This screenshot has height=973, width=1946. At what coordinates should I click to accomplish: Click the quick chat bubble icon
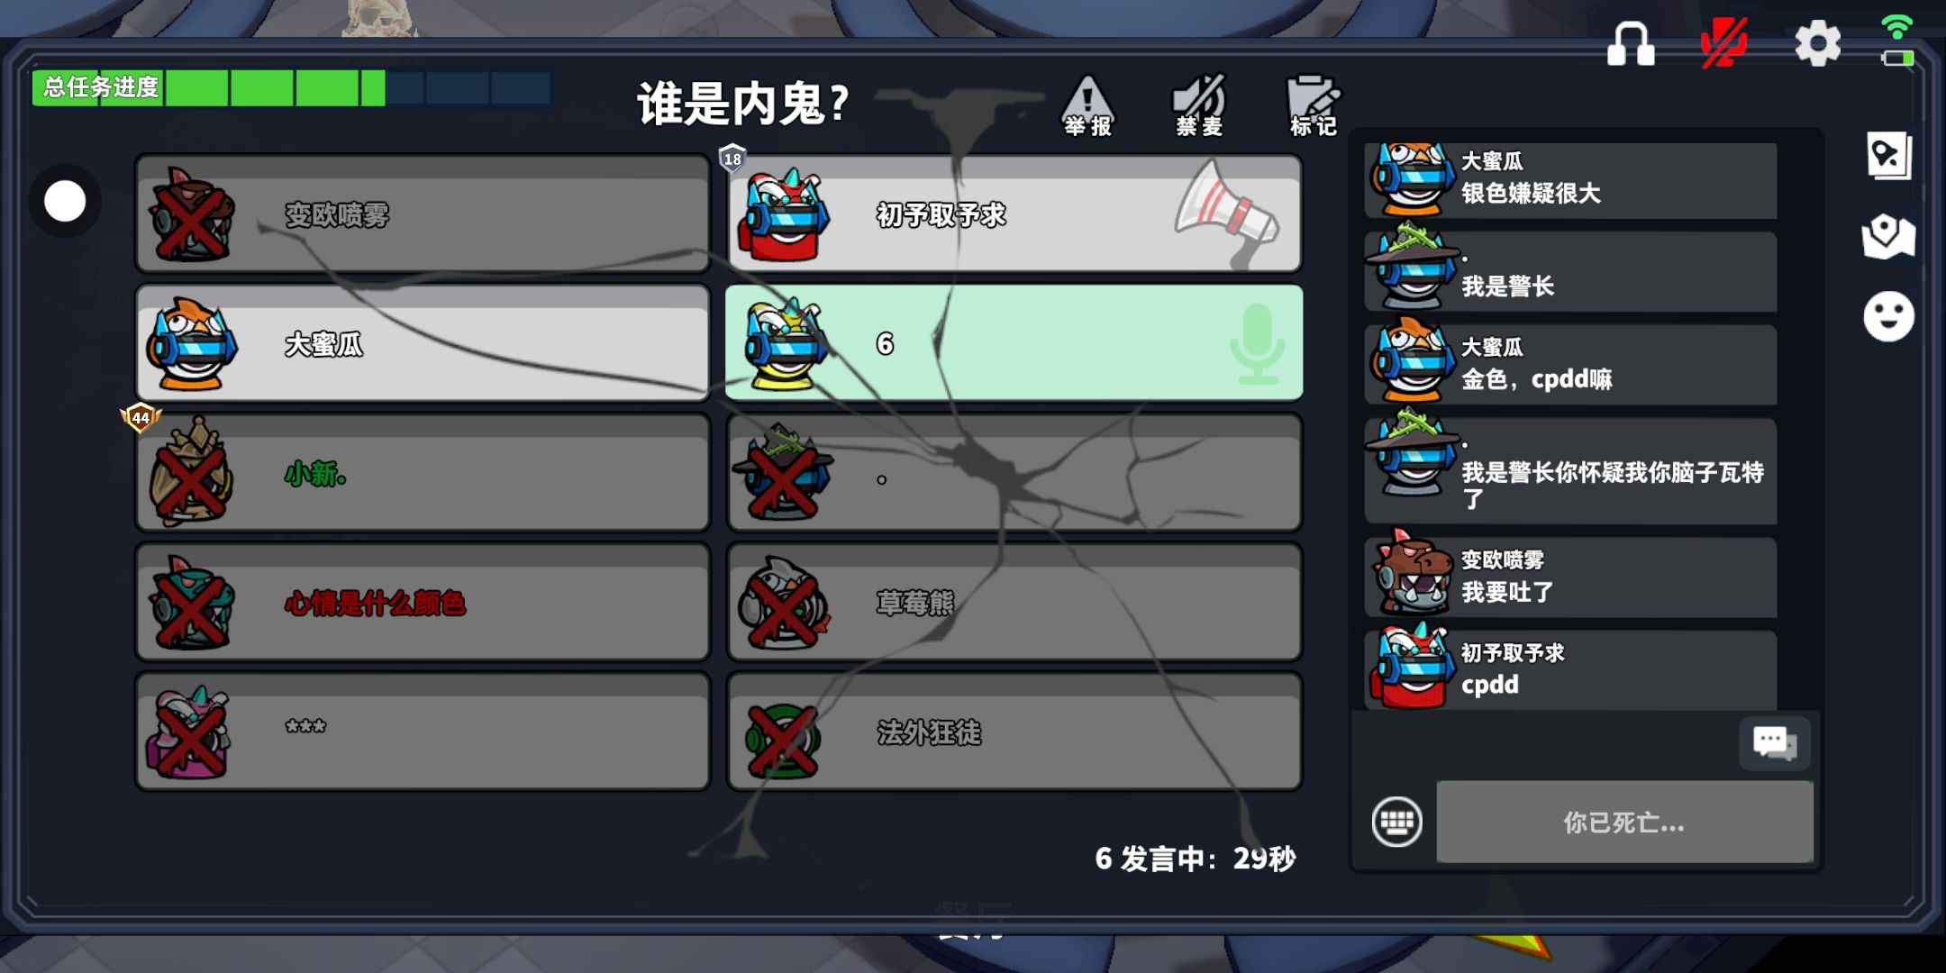[x=1774, y=743]
